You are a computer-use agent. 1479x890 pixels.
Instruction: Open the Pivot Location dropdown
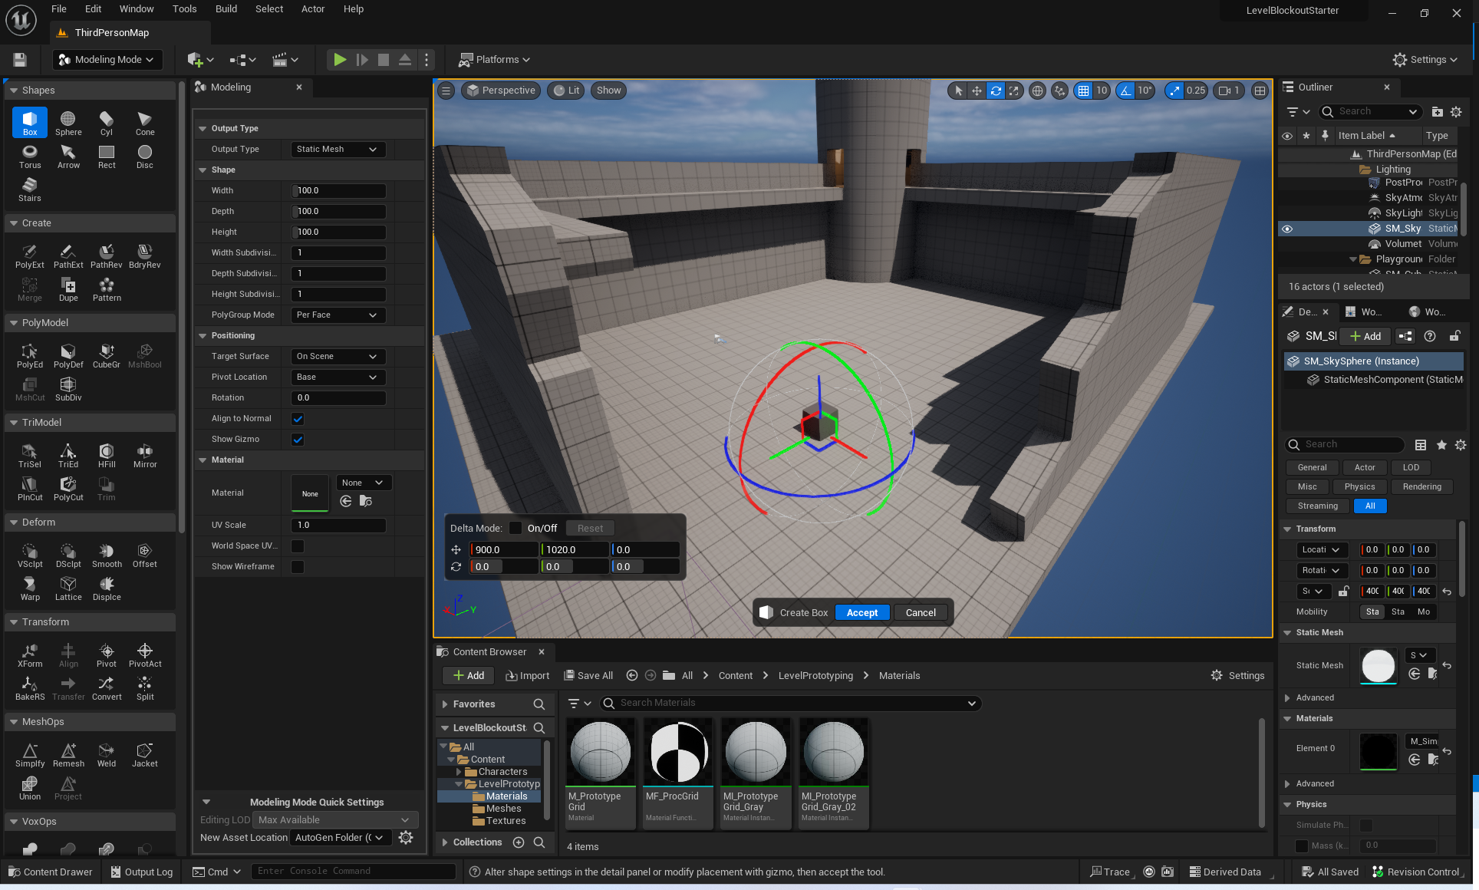click(338, 377)
